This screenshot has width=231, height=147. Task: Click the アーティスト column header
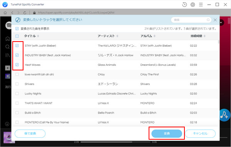click(x=106, y=36)
